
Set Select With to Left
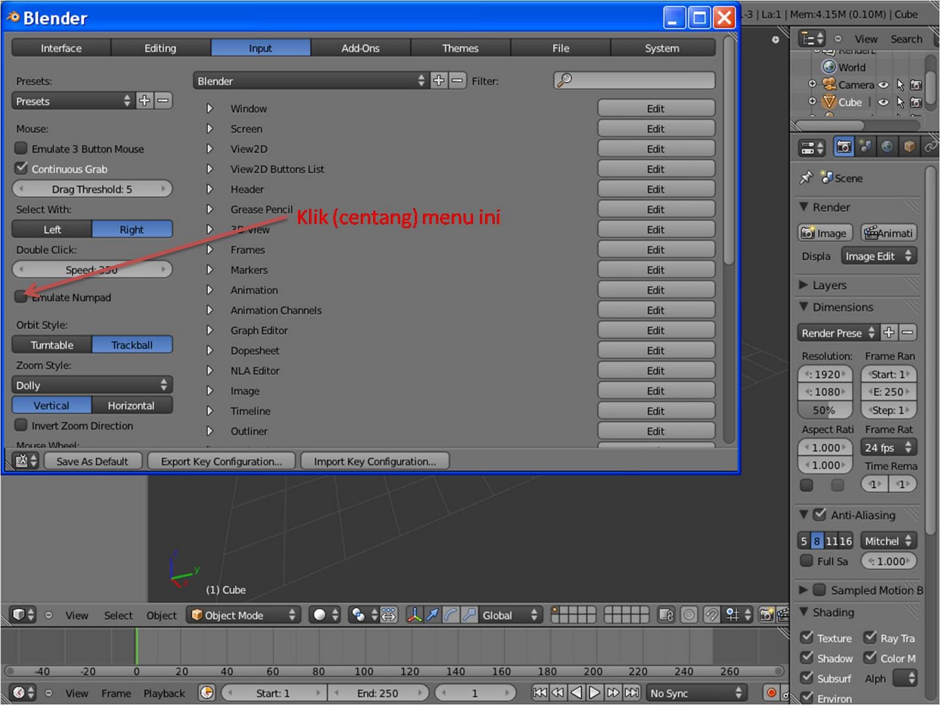point(52,229)
